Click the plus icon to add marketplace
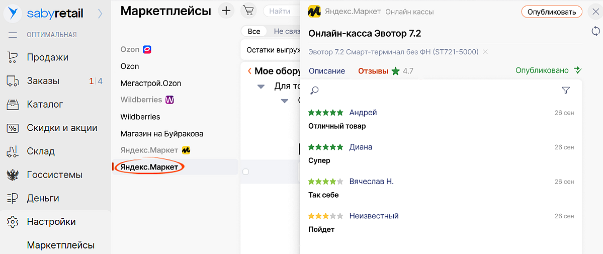The height and width of the screenshot is (254, 603). pyautogui.click(x=227, y=11)
